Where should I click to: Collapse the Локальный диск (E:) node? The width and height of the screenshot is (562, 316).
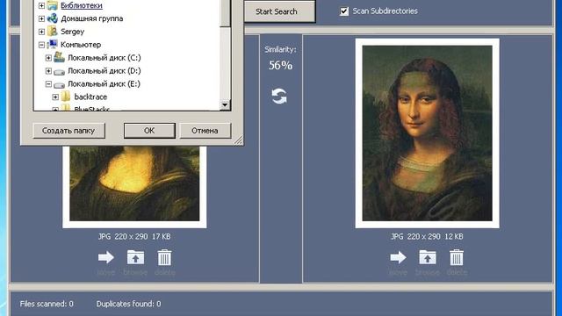click(48, 84)
